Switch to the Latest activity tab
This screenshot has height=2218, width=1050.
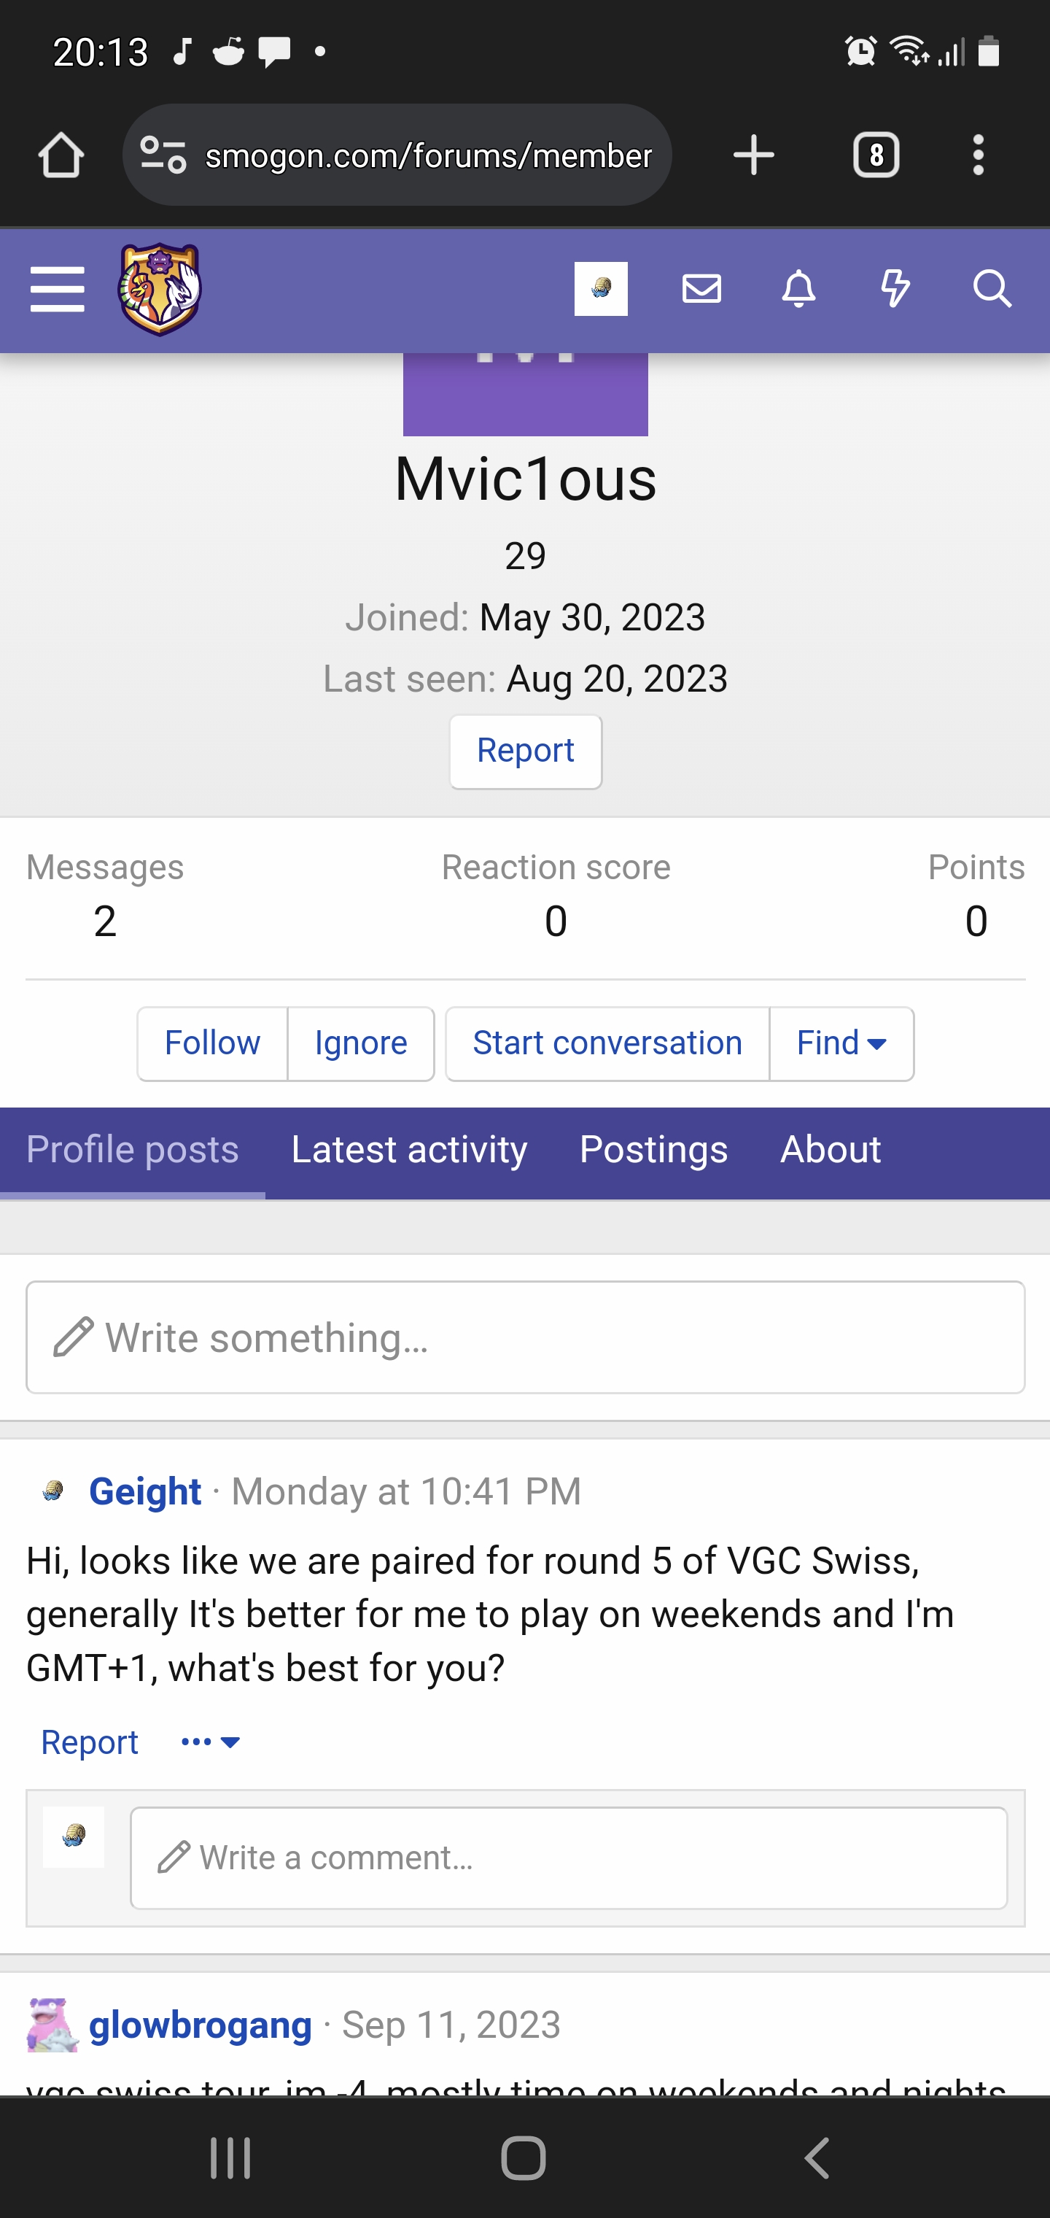[409, 1151]
